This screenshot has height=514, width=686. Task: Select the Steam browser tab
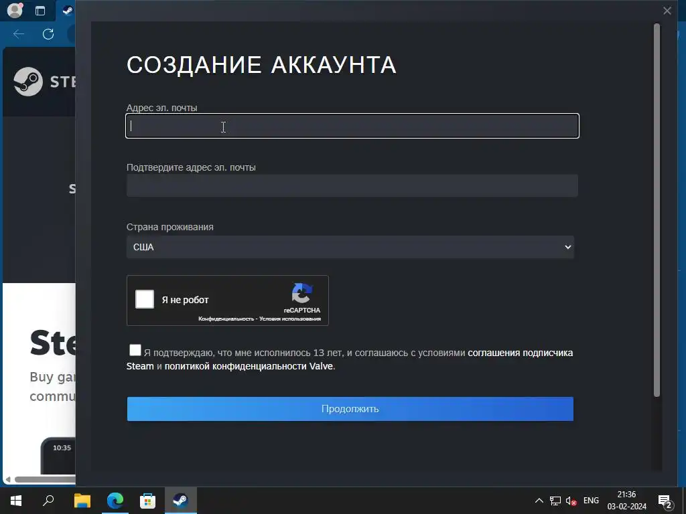pyautogui.click(x=67, y=11)
